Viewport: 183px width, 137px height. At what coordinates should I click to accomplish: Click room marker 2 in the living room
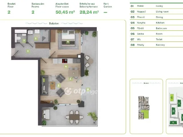pyautogui.click(x=58, y=85)
